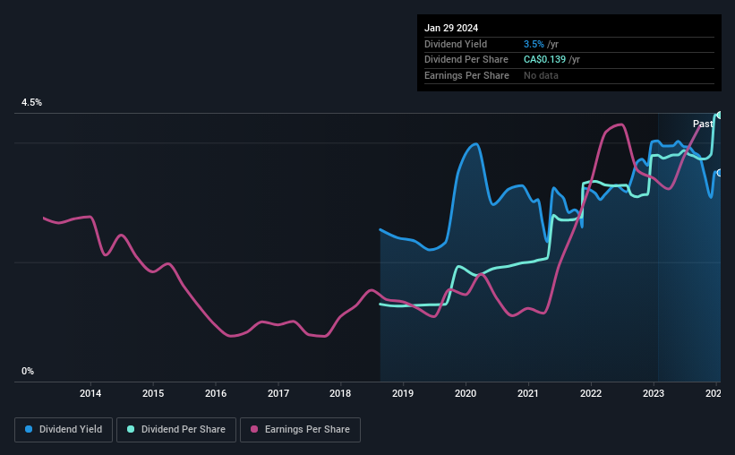Click the teal Dividend Per Share legend dot
The width and height of the screenshot is (735, 455).
tap(131, 429)
